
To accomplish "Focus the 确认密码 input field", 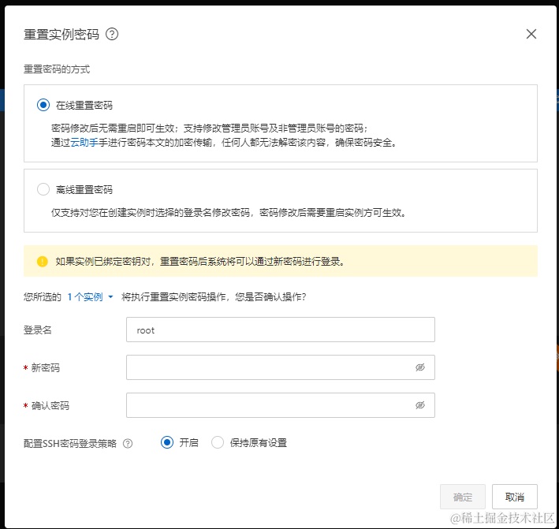I will (x=281, y=405).
